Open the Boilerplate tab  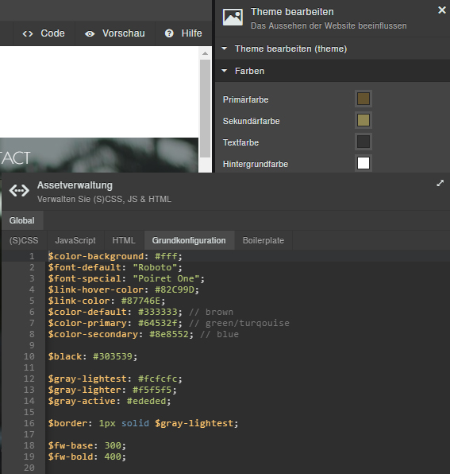263,240
